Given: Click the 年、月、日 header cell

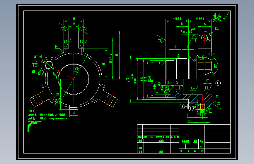Looking at the screenshot, I should [x=175, y=137].
